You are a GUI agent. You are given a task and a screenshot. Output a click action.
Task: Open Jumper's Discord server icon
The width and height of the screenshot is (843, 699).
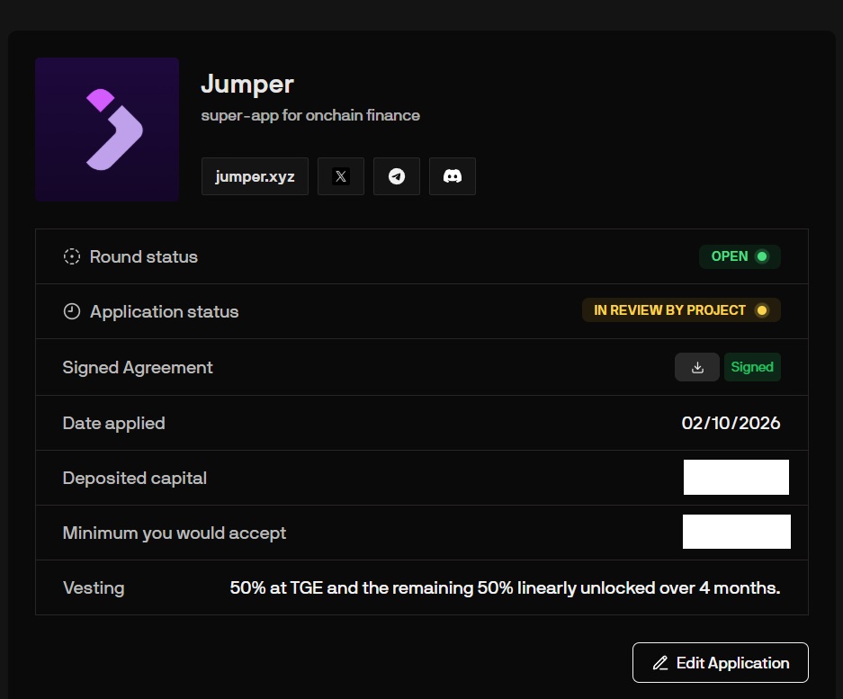tap(453, 176)
